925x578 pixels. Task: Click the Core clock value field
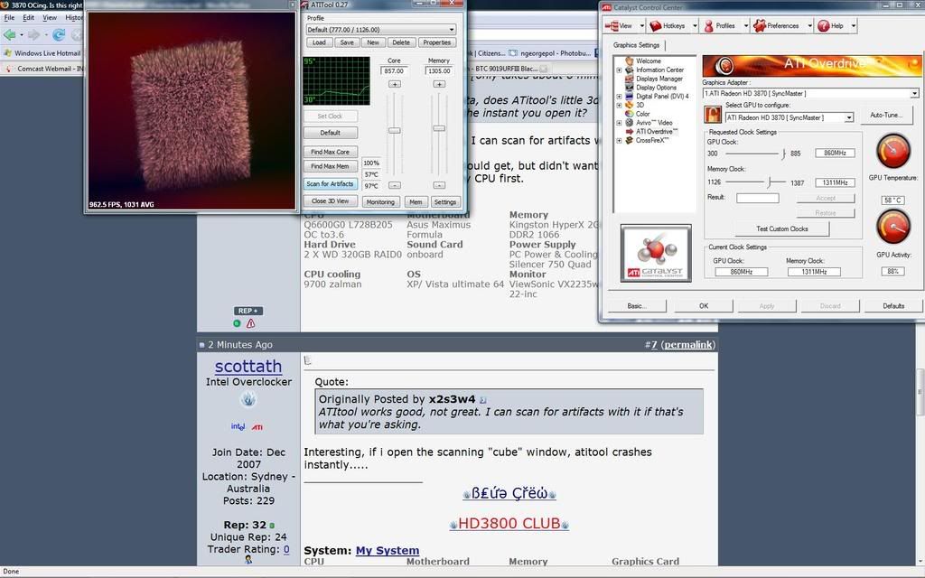coord(394,70)
